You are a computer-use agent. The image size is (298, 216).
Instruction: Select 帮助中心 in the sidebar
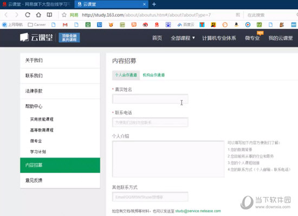60,106
